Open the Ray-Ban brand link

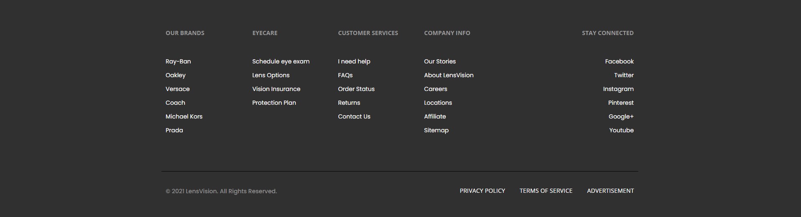[x=178, y=61]
